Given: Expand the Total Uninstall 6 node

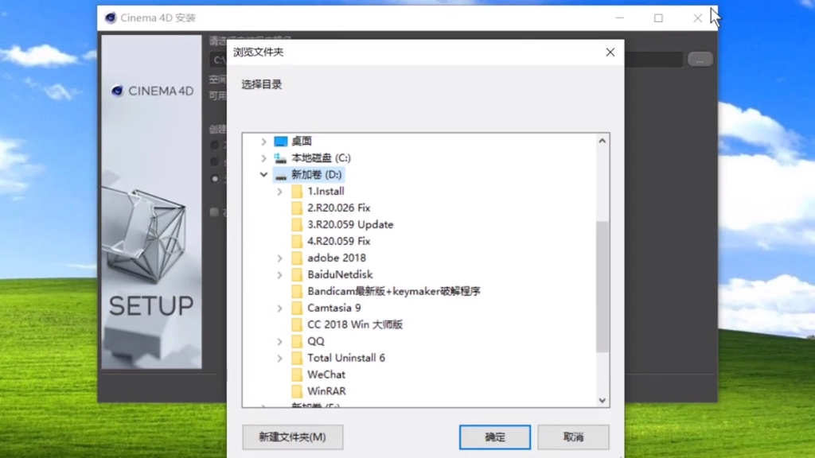Looking at the screenshot, I should pyautogui.click(x=279, y=358).
